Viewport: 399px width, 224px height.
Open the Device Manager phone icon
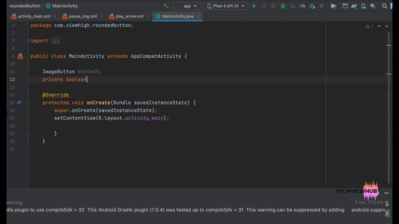tap(363, 6)
